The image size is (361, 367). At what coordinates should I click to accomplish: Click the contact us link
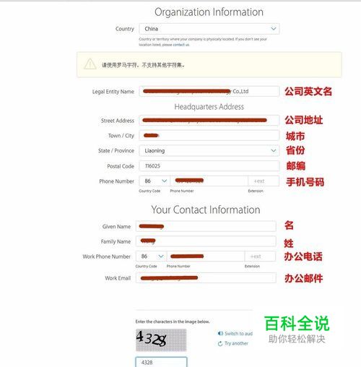(x=181, y=45)
